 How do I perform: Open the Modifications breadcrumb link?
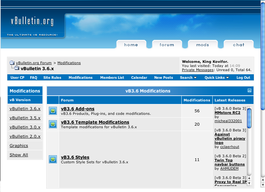coord(69,63)
